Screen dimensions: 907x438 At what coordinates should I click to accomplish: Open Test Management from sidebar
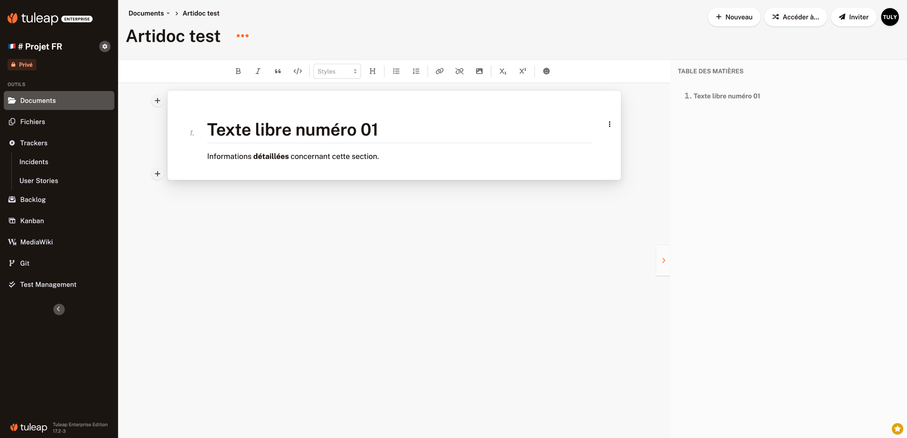tap(48, 284)
